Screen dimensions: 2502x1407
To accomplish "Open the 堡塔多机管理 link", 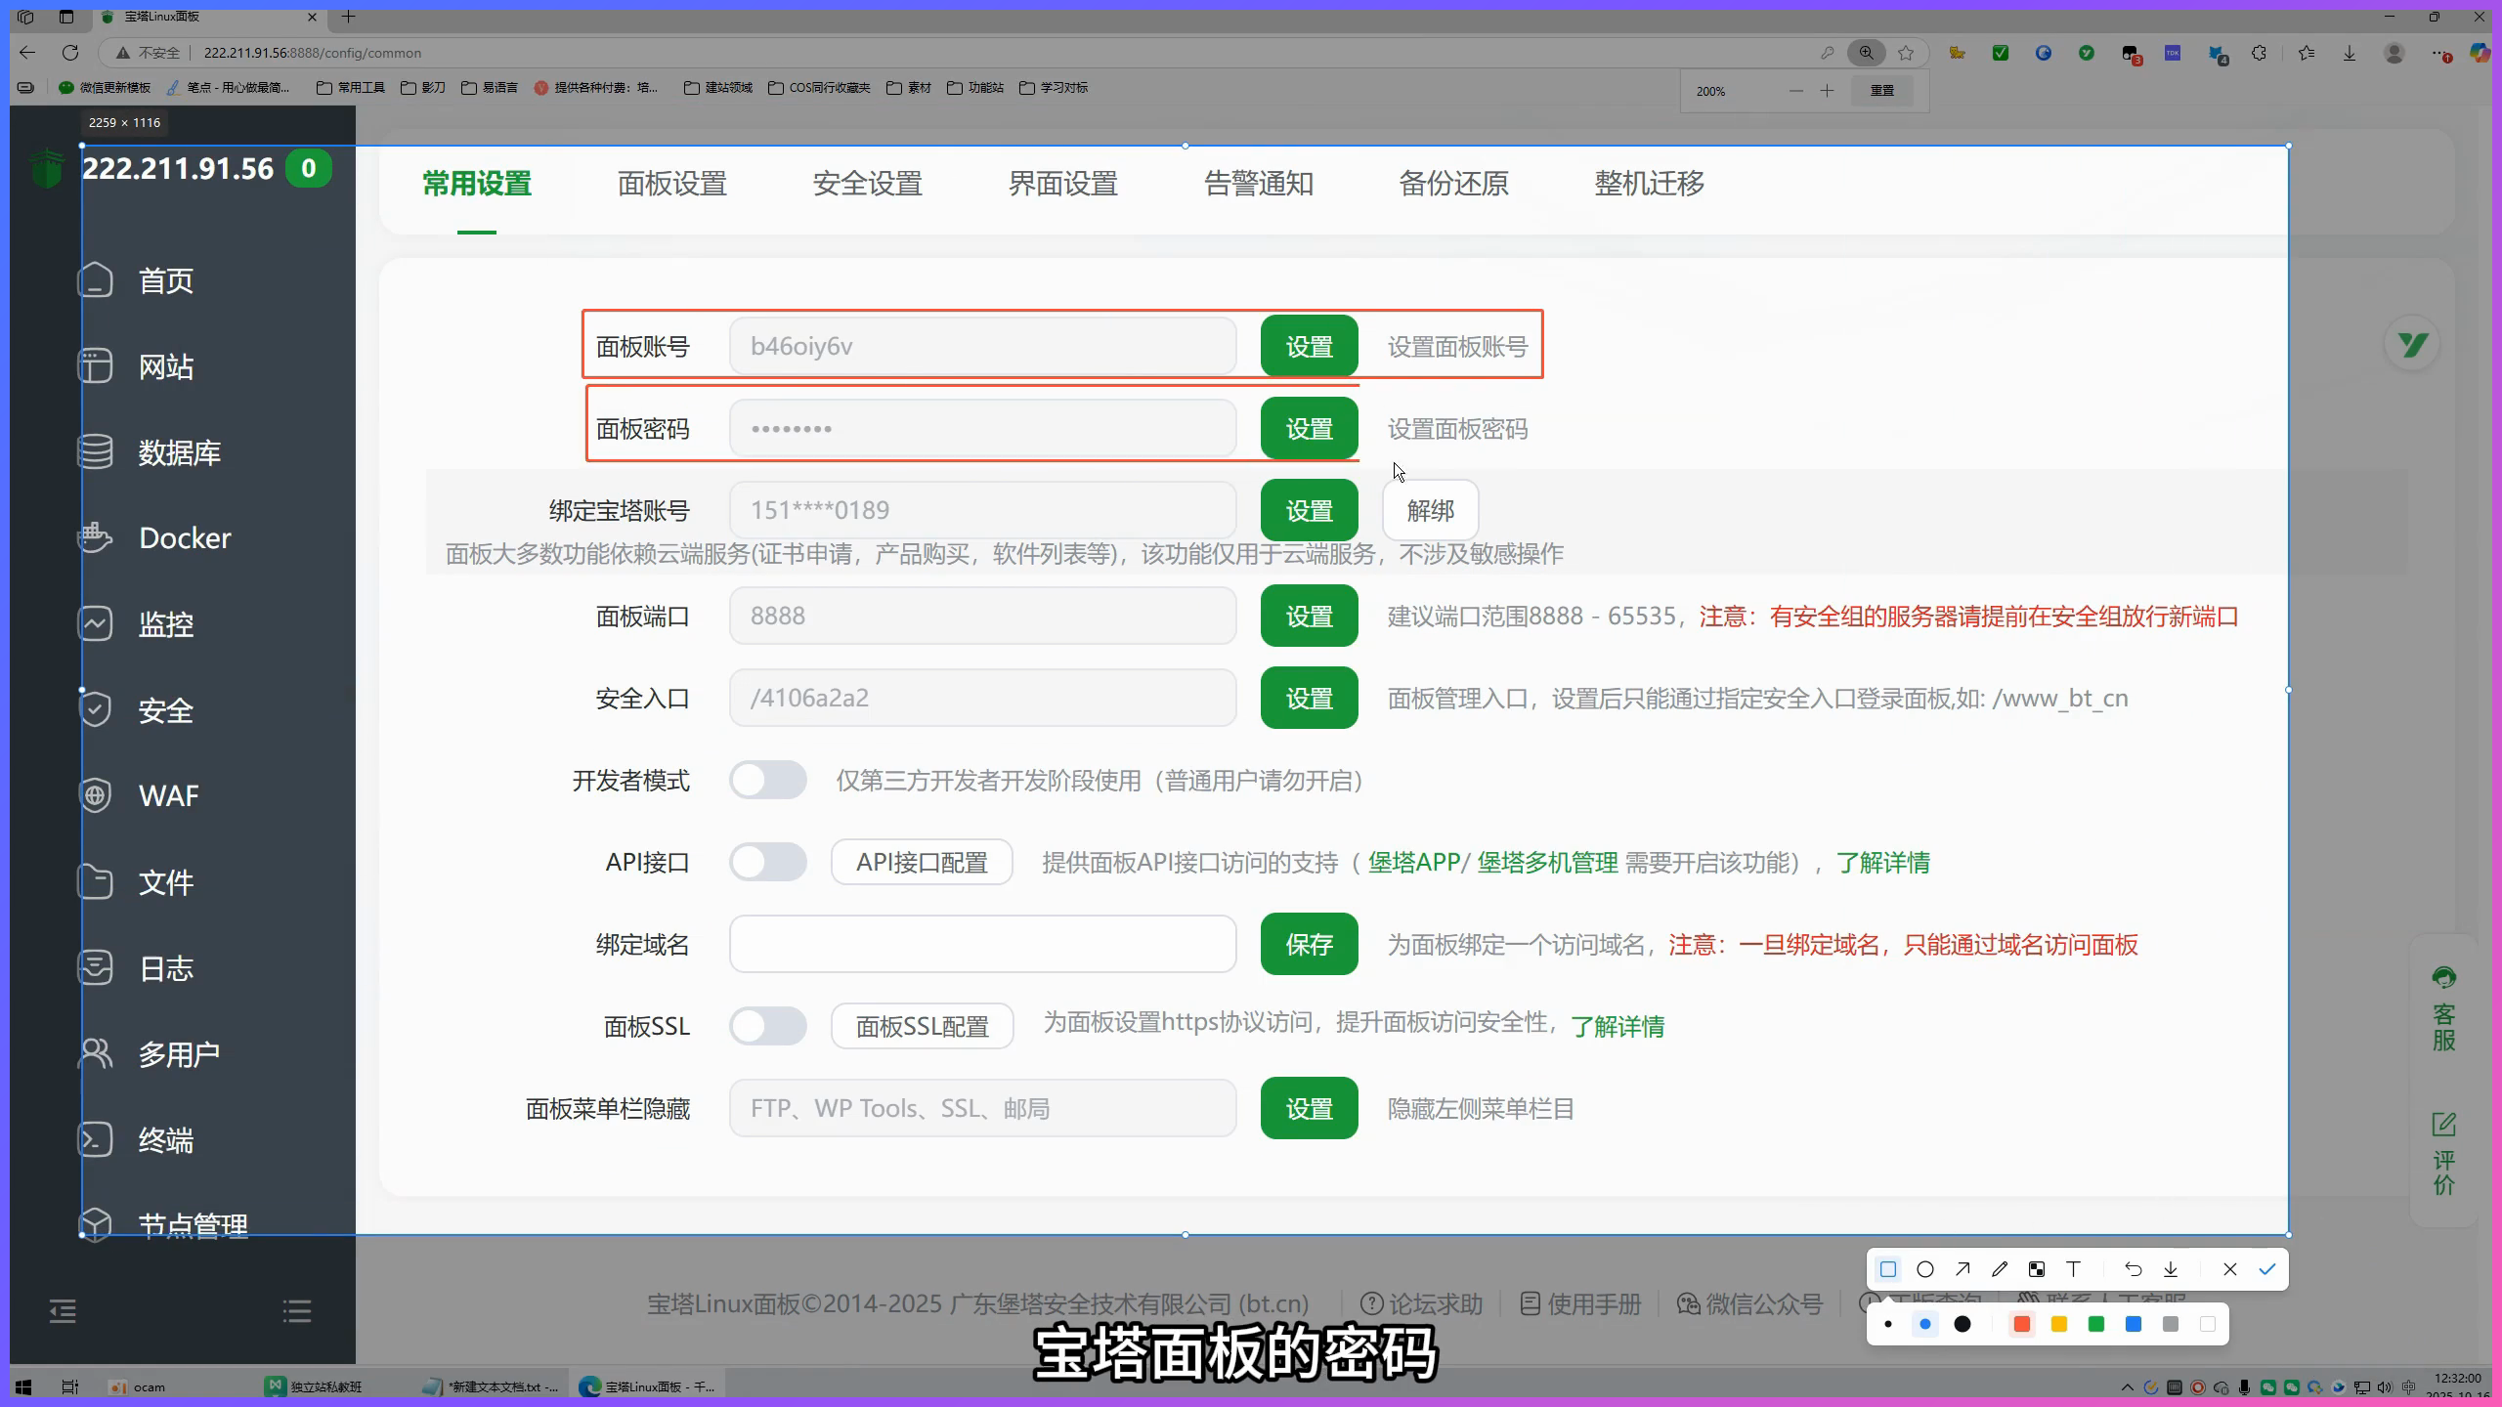I will coord(1547,863).
